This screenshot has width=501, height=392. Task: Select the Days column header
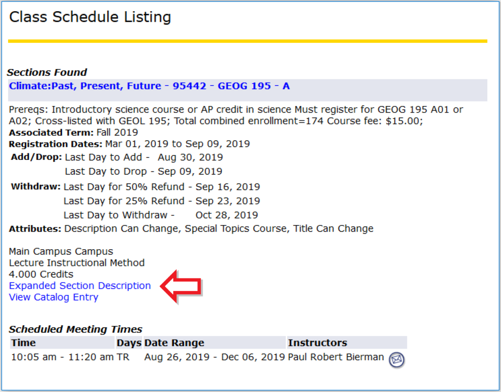point(129,343)
